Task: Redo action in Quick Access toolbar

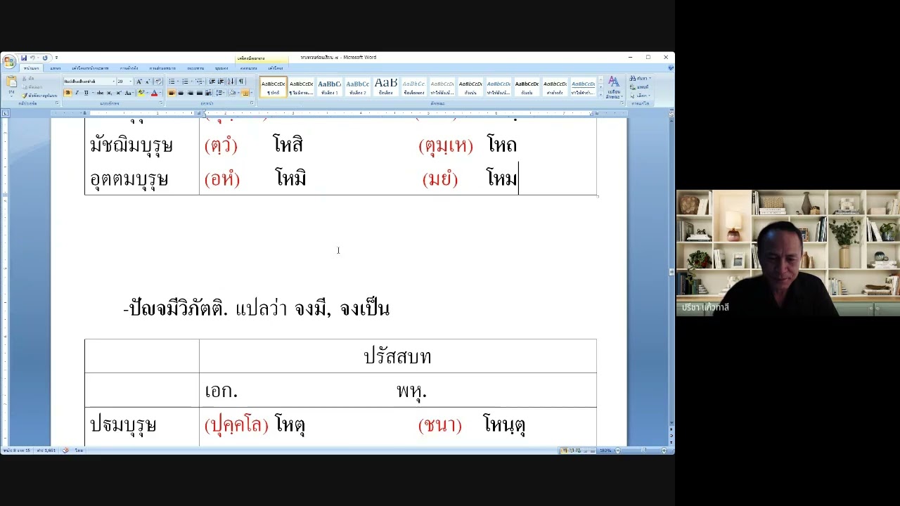Action: [x=45, y=58]
